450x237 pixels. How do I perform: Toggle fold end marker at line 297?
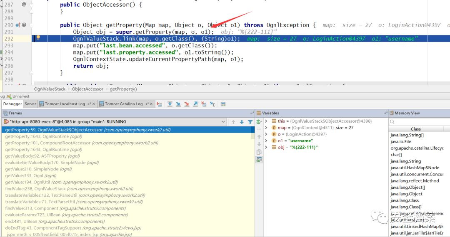pyautogui.click(x=32, y=73)
